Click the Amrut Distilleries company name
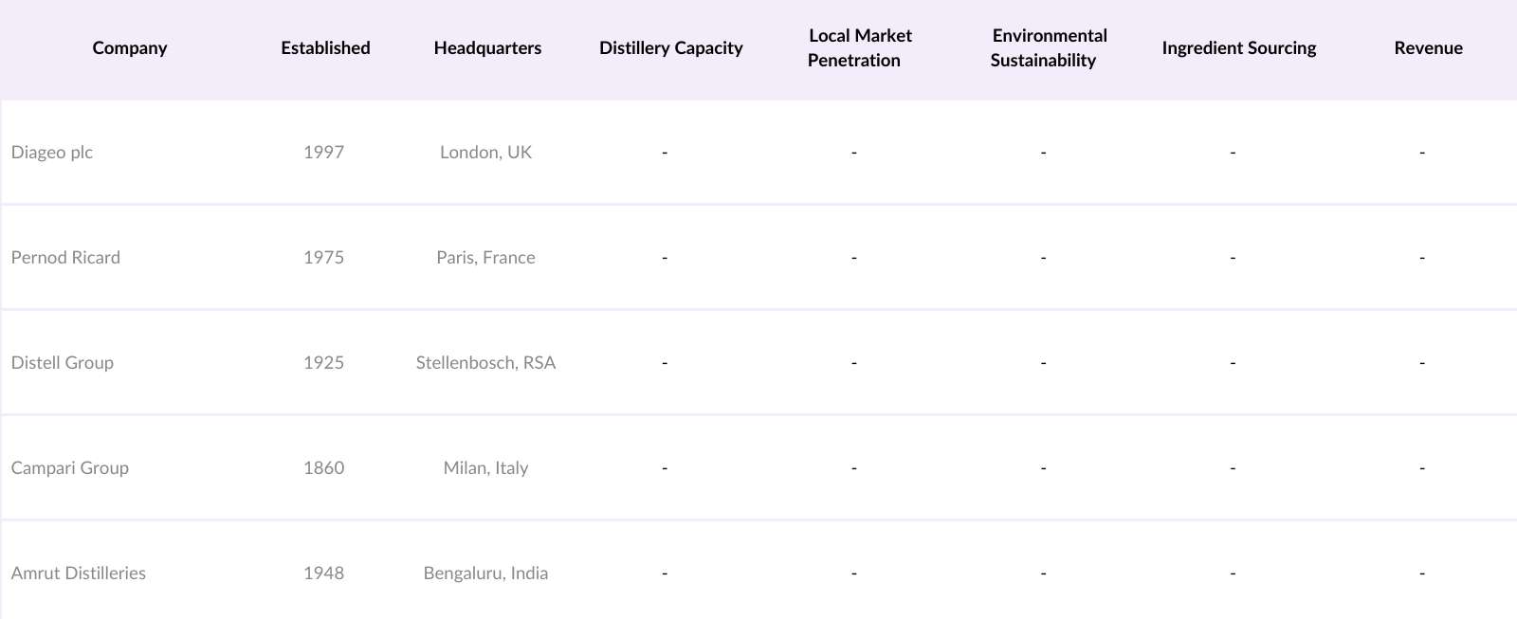Image resolution: width=1517 pixels, height=619 pixels. point(79,573)
